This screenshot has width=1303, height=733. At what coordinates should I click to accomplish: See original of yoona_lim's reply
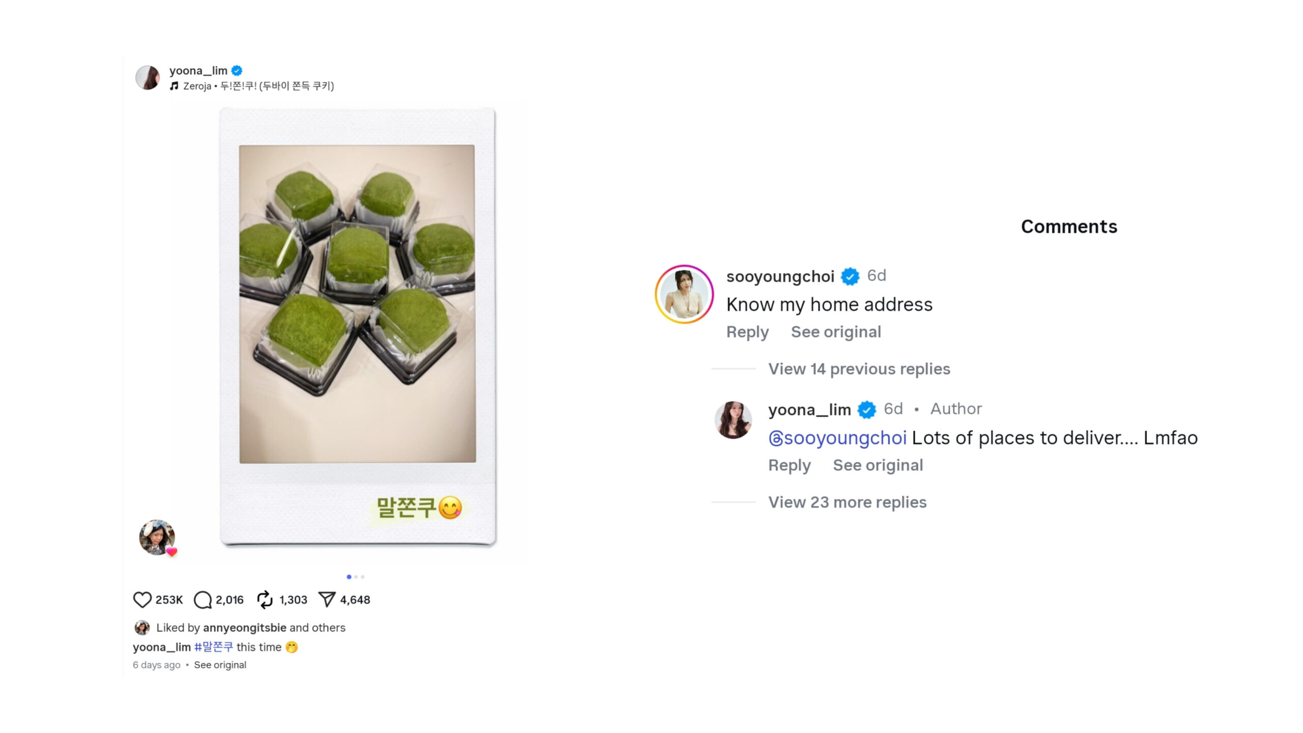click(877, 465)
